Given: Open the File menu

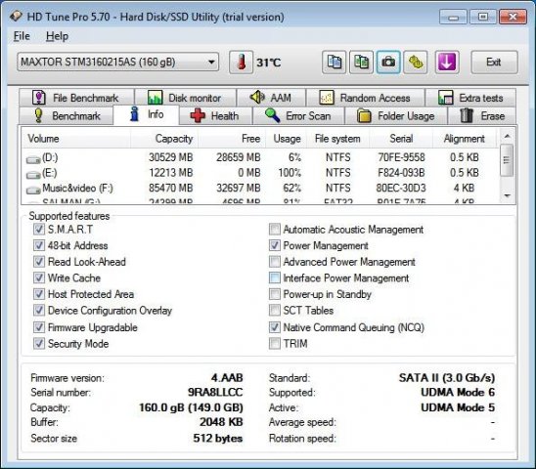Looking at the screenshot, I should 22,36.
